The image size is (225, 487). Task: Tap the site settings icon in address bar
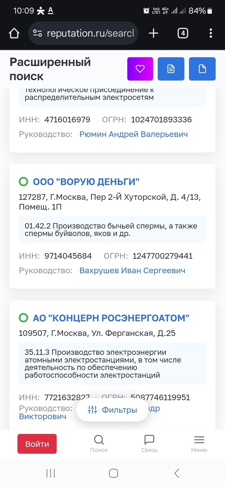click(38, 33)
